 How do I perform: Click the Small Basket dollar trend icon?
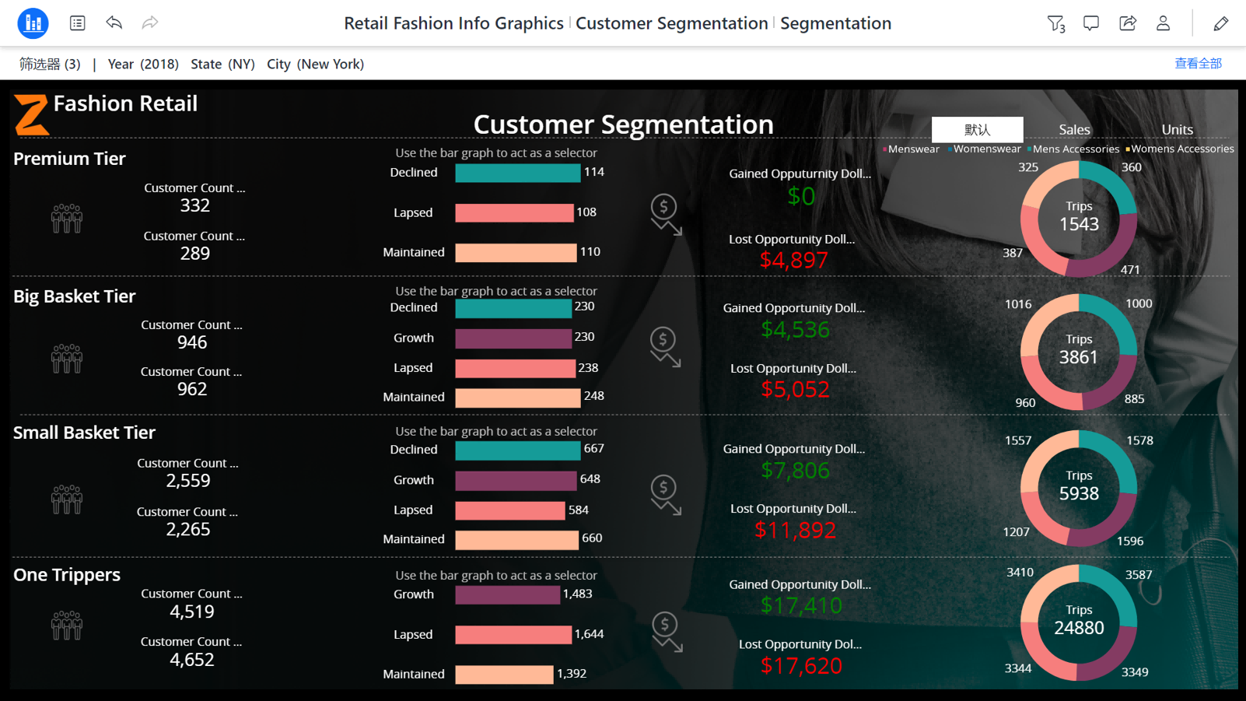666,495
